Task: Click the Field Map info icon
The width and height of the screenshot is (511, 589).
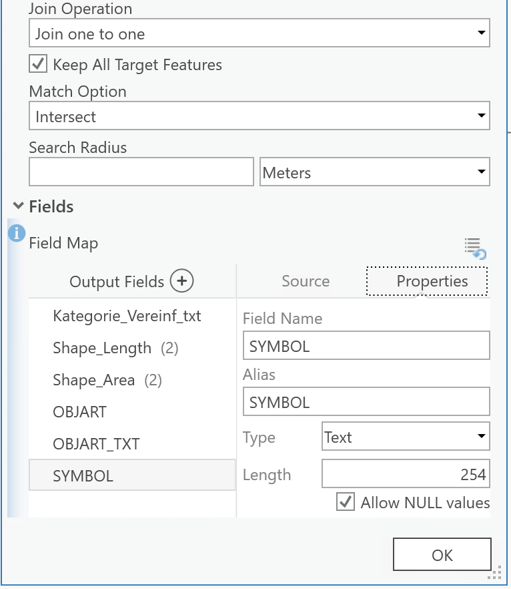Action: click(x=17, y=234)
